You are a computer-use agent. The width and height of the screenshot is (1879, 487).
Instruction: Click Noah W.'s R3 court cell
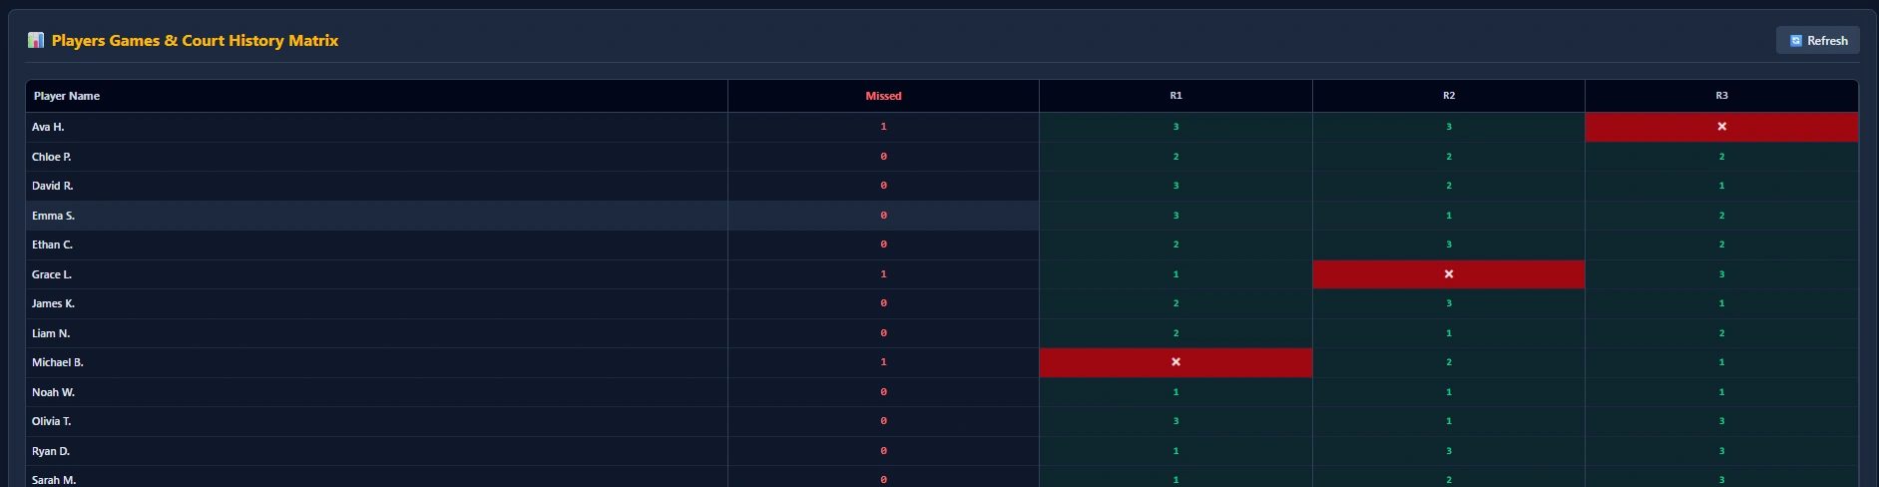(1721, 392)
